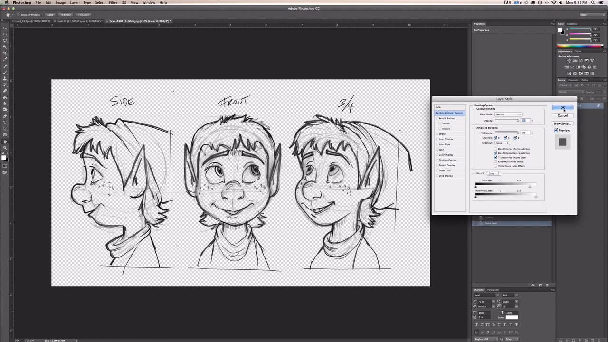
Task: Open the Filter menu
Action: point(113,2)
